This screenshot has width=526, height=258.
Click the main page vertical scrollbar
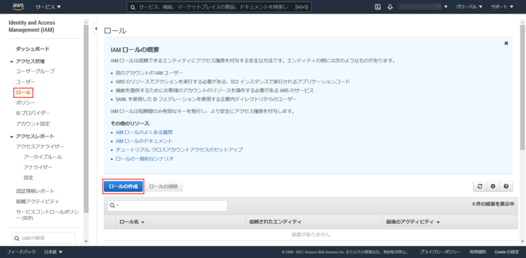point(523,87)
